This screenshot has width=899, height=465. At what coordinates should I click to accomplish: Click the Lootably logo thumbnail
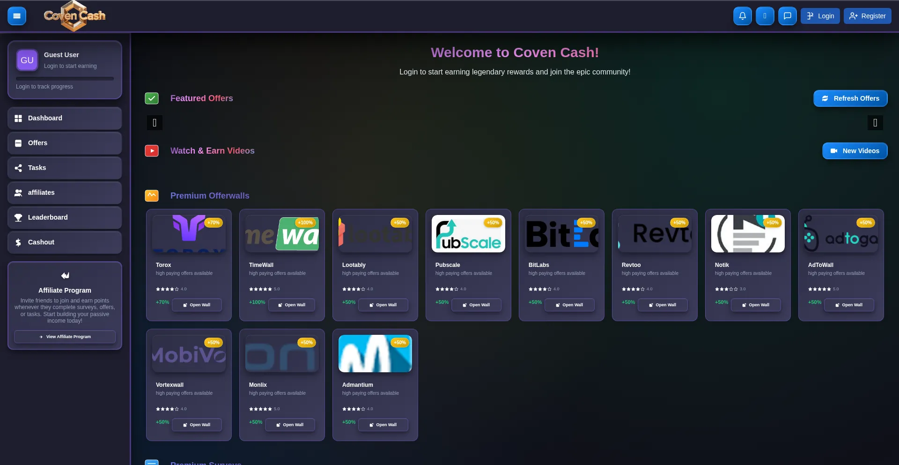pyautogui.click(x=375, y=234)
